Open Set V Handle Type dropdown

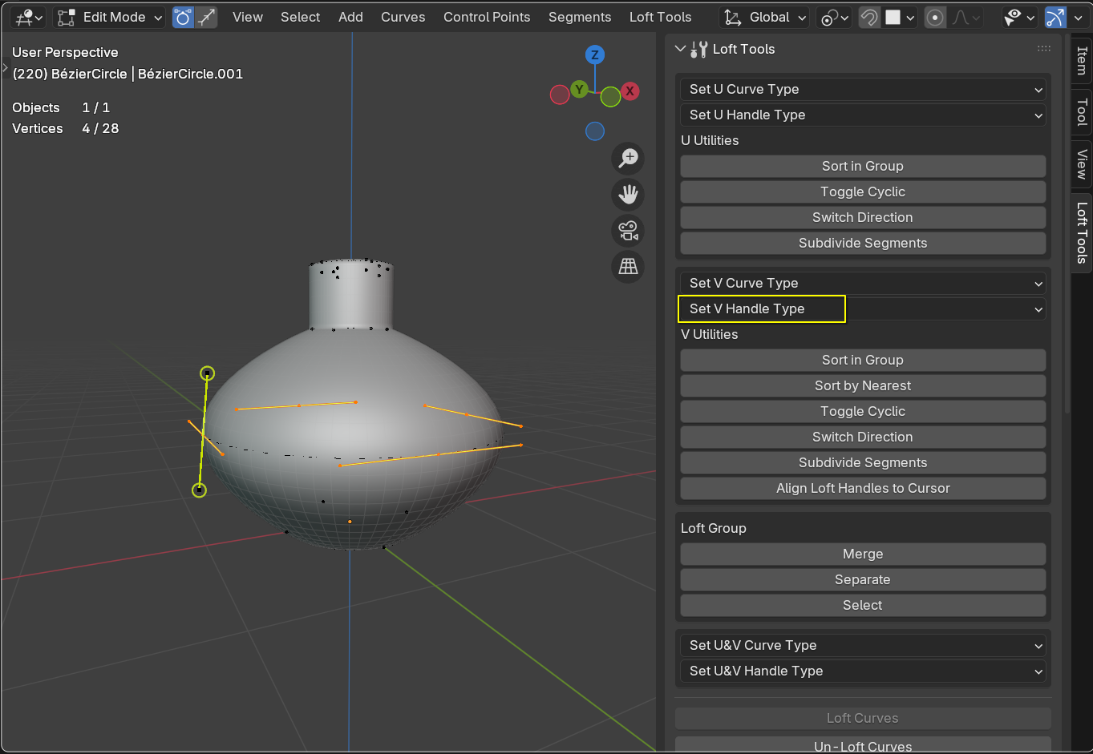[863, 308]
